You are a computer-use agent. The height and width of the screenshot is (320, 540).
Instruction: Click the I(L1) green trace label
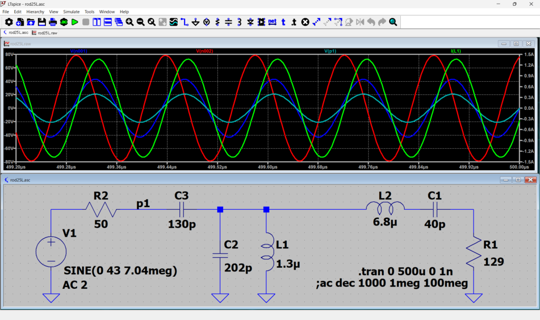tap(456, 51)
